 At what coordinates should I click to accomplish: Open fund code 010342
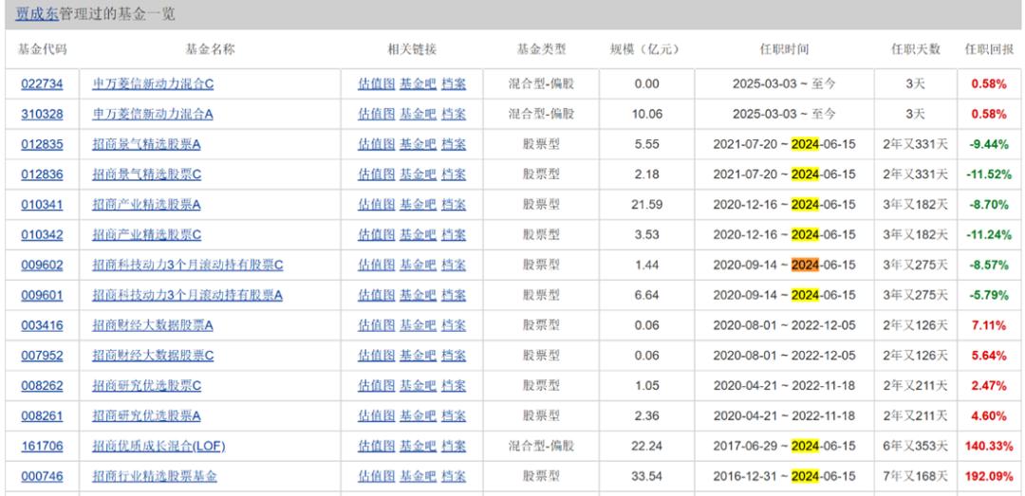pyautogui.click(x=42, y=234)
